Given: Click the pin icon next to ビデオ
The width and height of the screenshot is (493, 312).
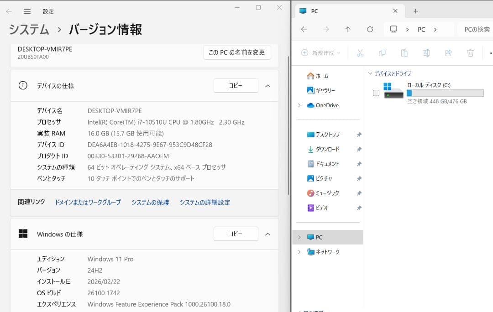Looking at the screenshot, I should pyautogui.click(x=359, y=208).
